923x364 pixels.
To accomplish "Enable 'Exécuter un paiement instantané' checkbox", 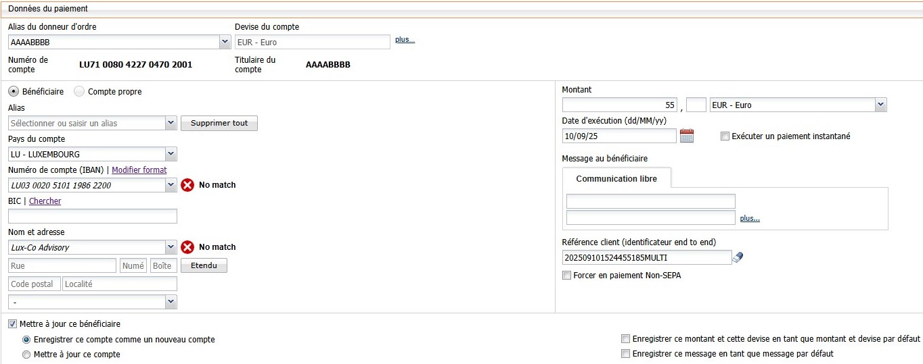I will 725,136.
